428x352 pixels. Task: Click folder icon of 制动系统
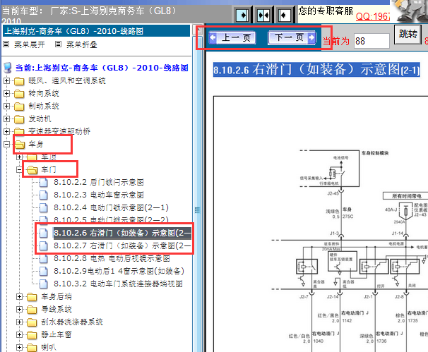(19, 107)
